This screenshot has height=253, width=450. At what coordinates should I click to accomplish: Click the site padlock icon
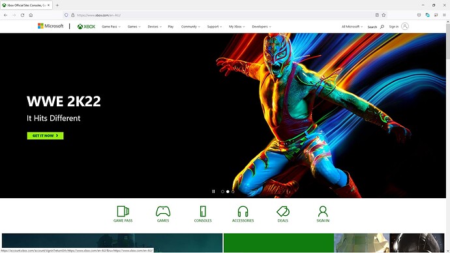tap(72, 15)
